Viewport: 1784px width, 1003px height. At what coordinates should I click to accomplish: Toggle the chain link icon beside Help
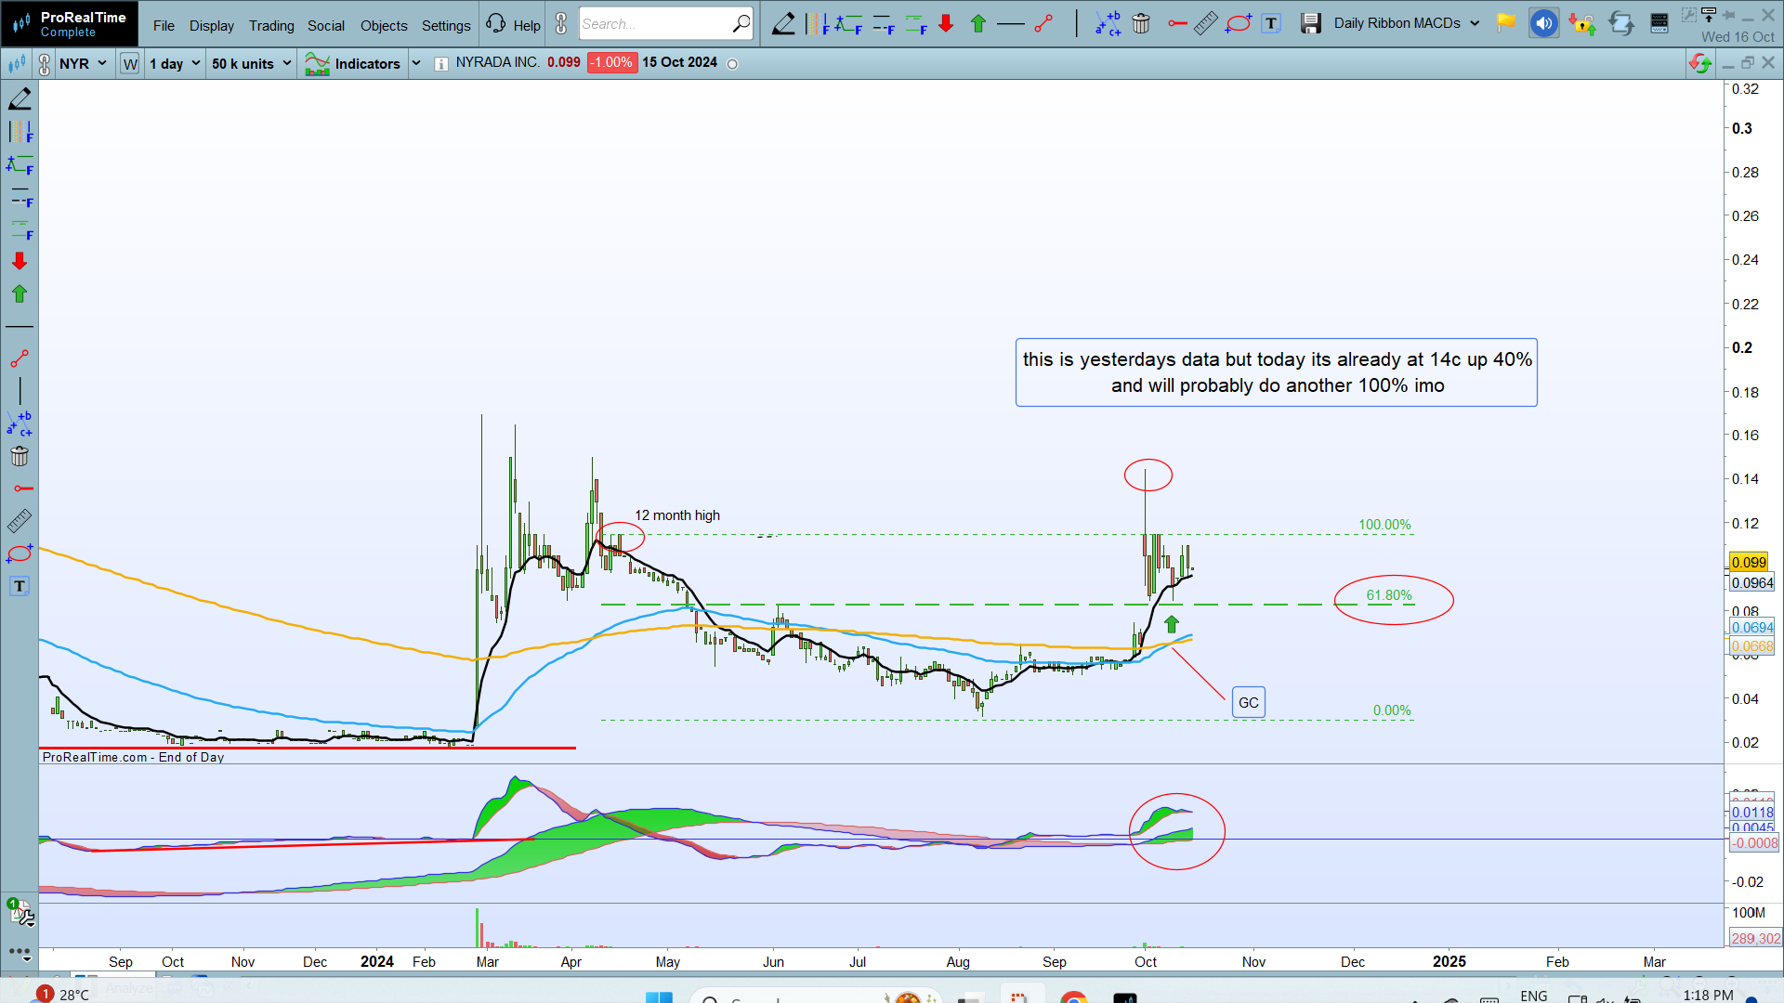click(x=561, y=24)
